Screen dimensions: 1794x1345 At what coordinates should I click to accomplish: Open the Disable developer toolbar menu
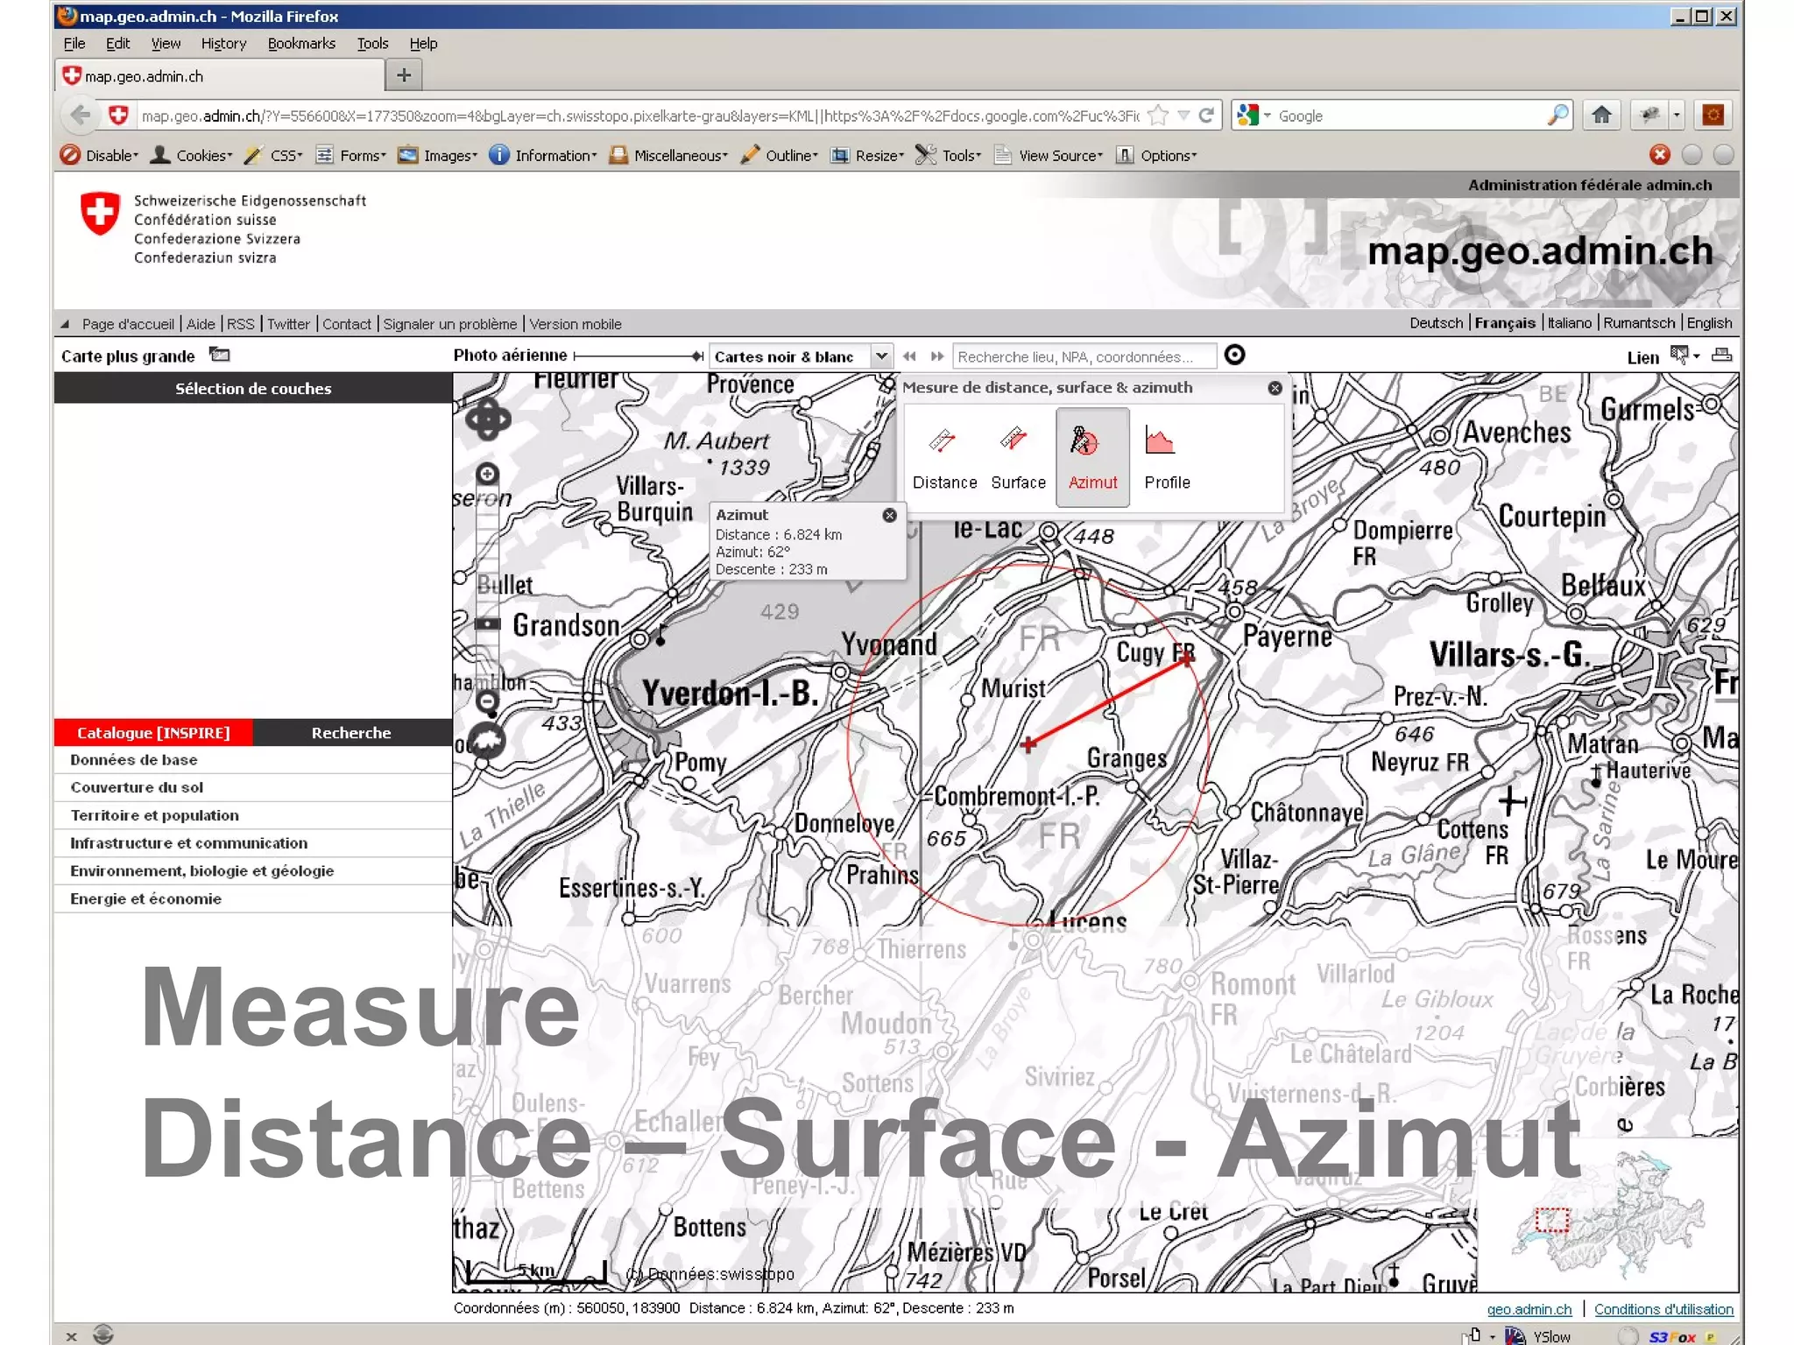[100, 155]
